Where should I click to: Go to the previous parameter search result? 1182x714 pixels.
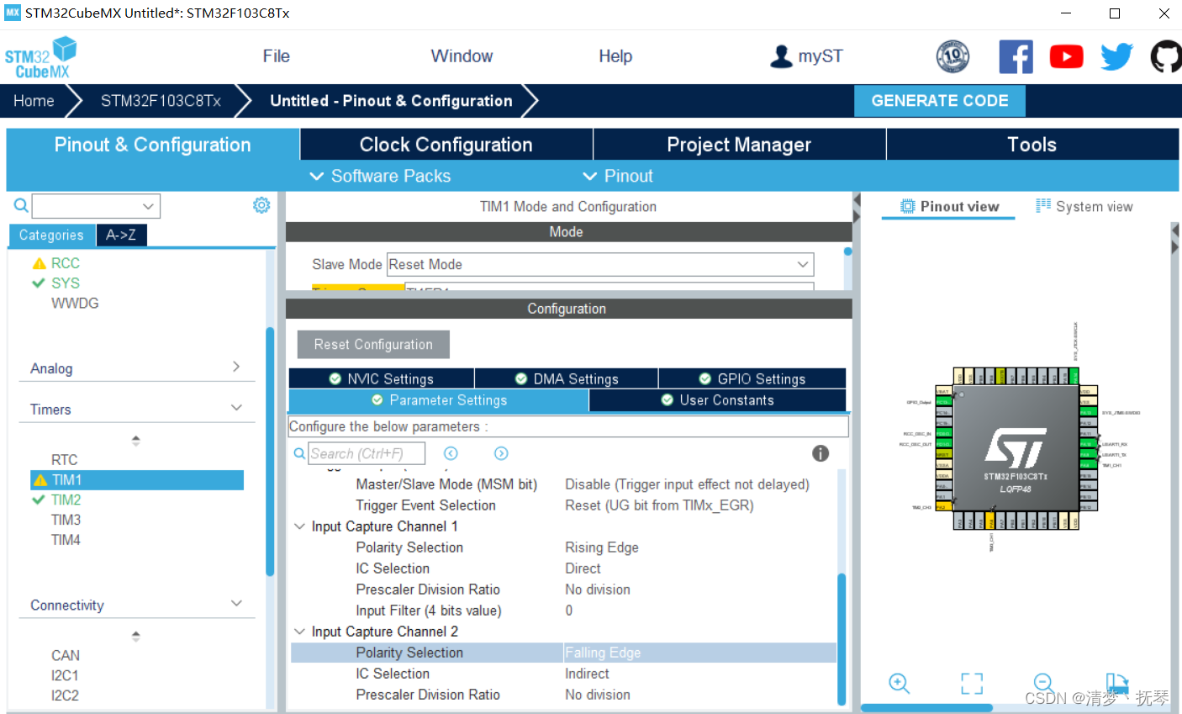pyautogui.click(x=451, y=453)
